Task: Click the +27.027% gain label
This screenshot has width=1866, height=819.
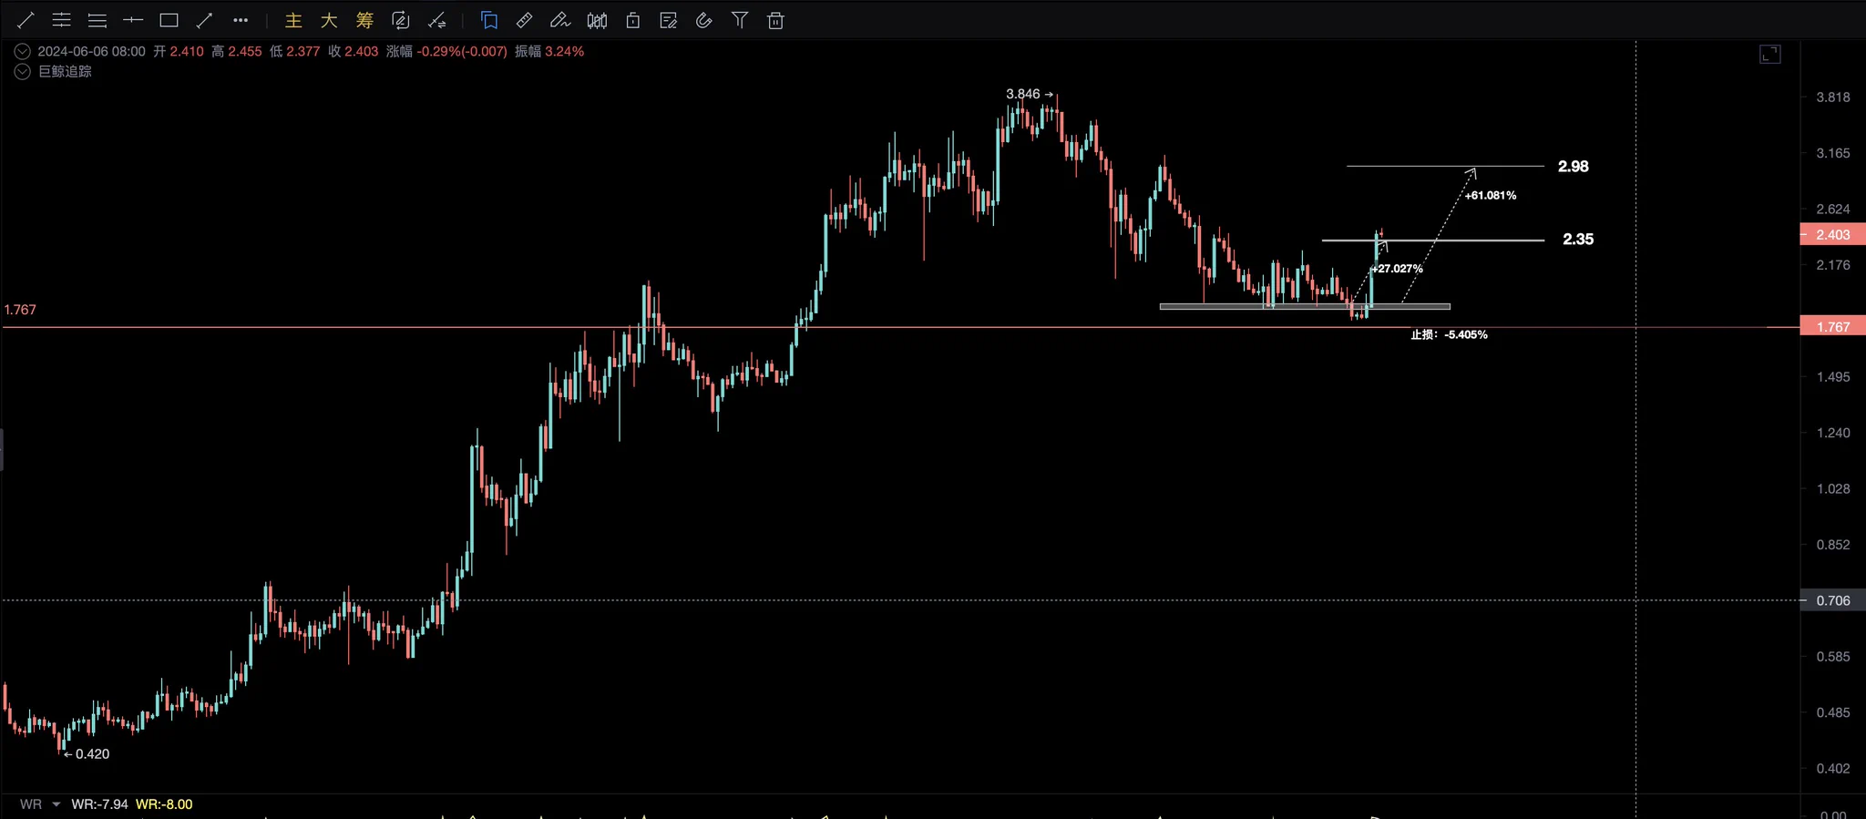Action: [x=1397, y=269]
